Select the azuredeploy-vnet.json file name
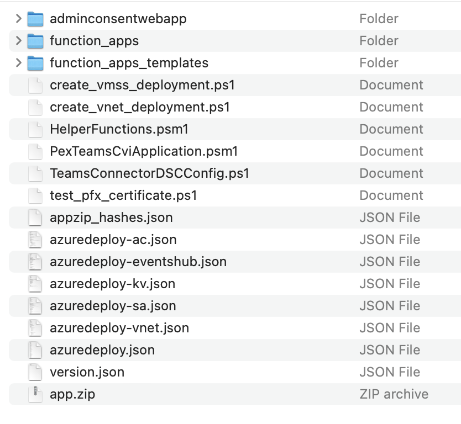Screen dimensions: 461x424 119,328
